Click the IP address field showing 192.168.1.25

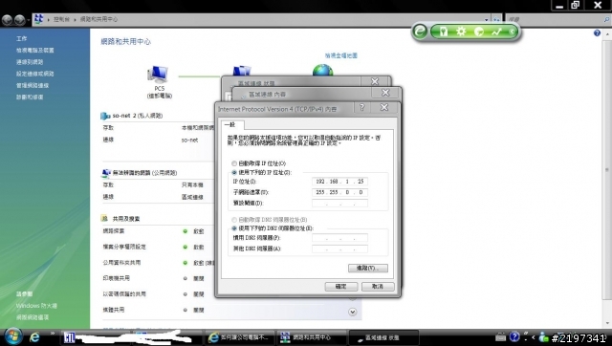click(x=339, y=182)
